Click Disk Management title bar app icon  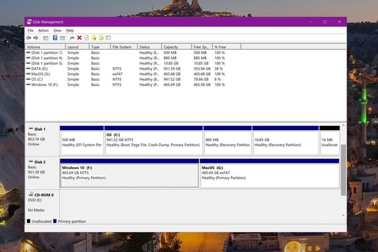[x=29, y=22]
